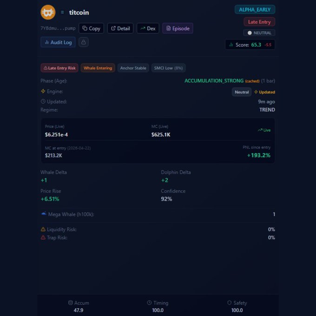Click the Engine lightning icon
Viewport: 316px width, 316px height.
(x=43, y=91)
